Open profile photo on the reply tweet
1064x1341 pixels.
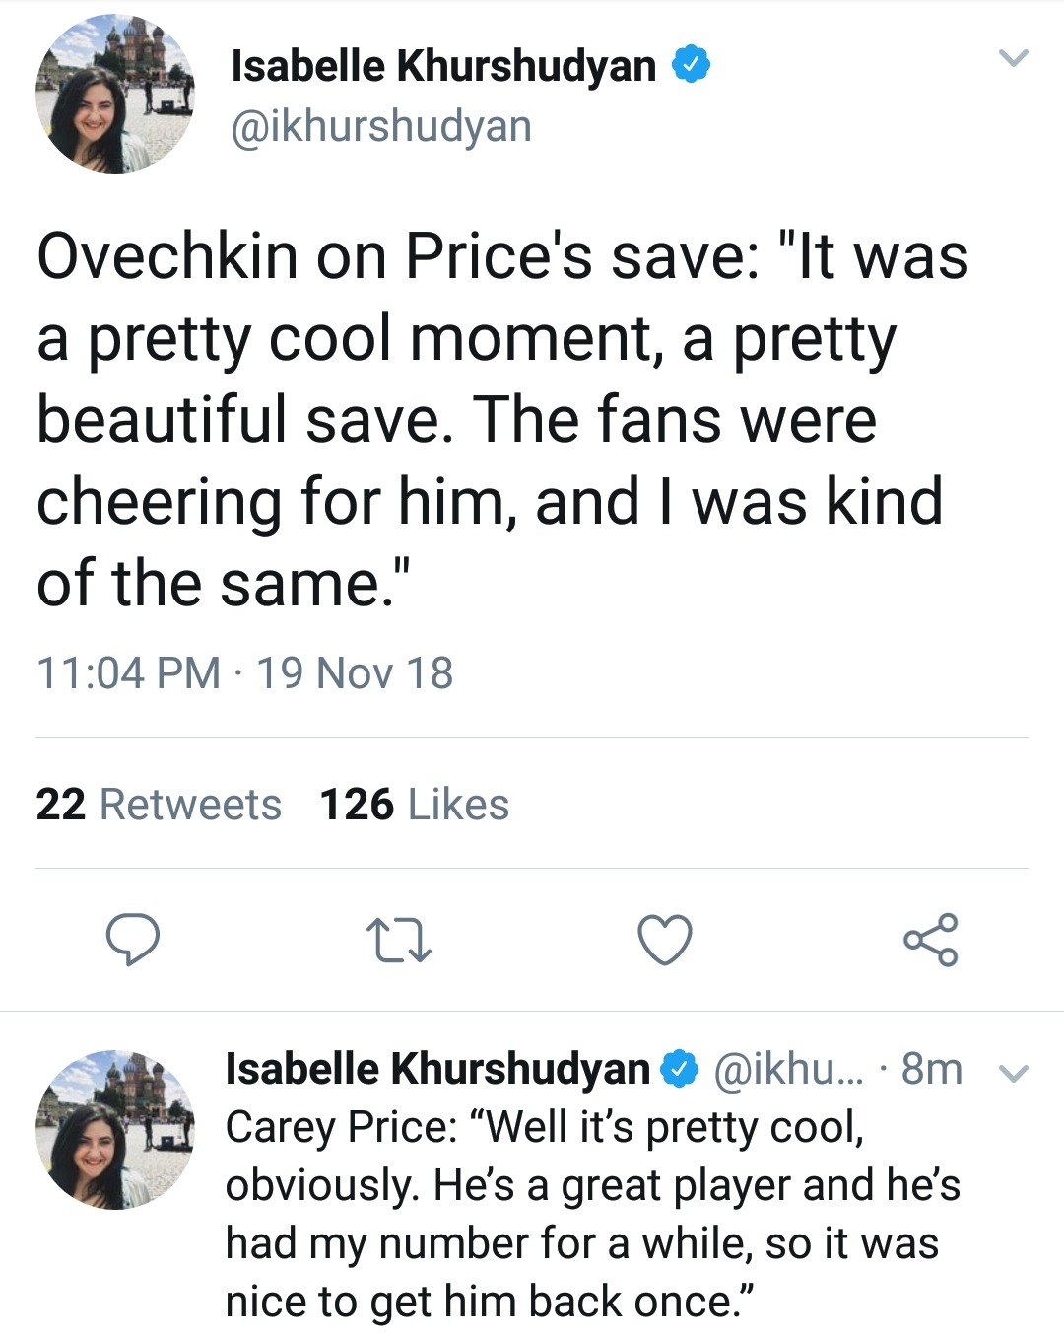pos(114,1129)
